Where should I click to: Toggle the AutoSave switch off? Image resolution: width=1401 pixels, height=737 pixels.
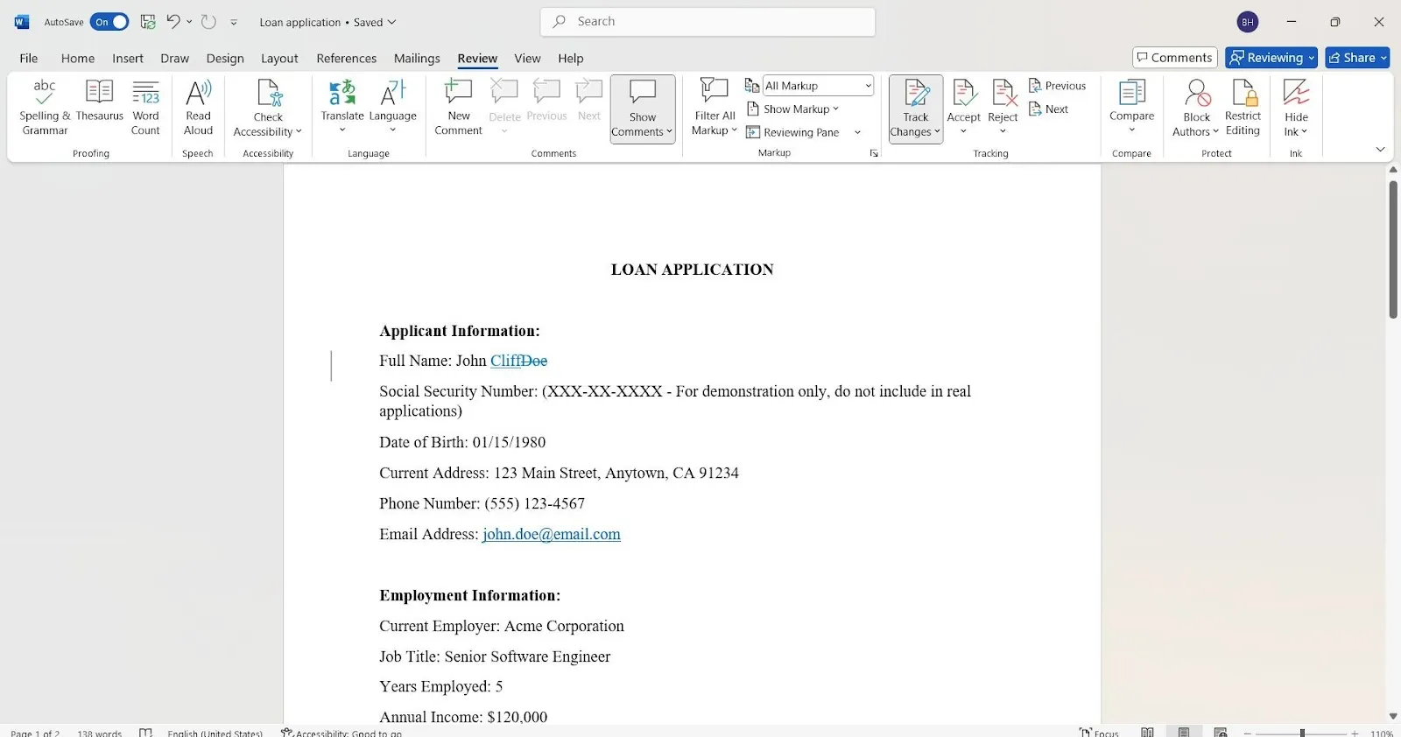[109, 22]
